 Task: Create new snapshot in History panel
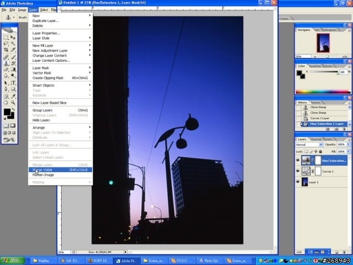pyautogui.click(x=336, y=129)
